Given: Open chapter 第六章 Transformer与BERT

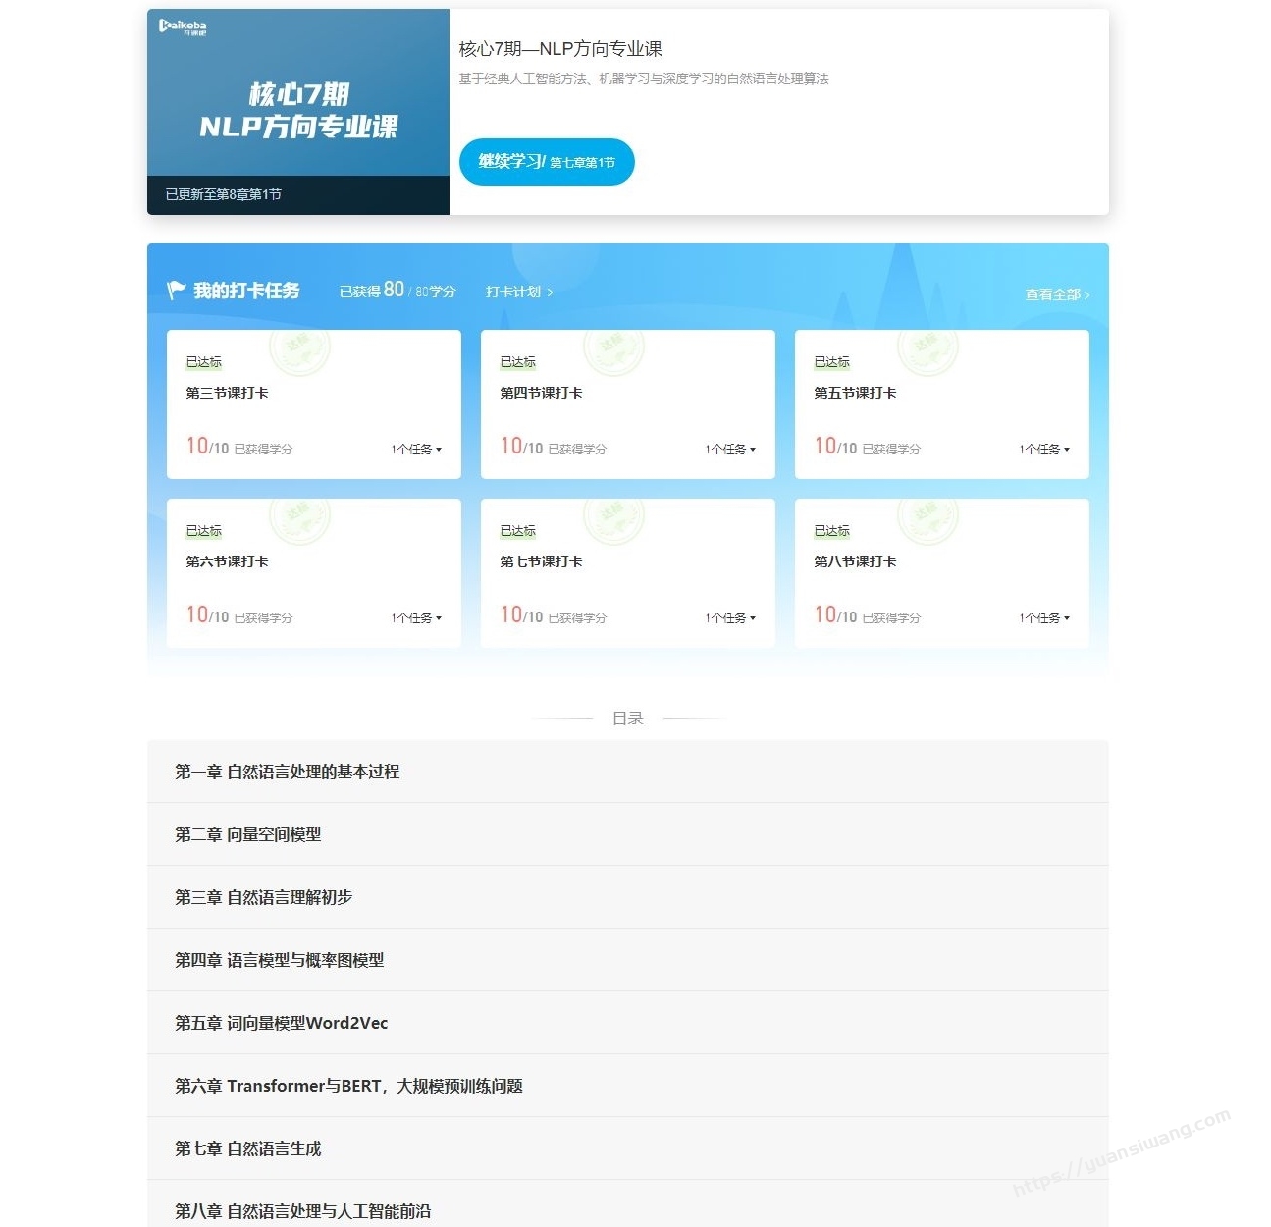Looking at the screenshot, I should point(627,1086).
